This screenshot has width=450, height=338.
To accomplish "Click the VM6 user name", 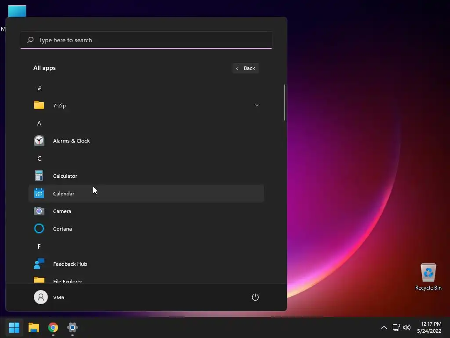I will click(58, 298).
